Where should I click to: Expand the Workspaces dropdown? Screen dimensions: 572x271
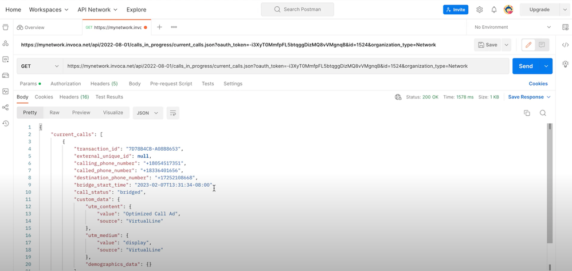coord(49,10)
